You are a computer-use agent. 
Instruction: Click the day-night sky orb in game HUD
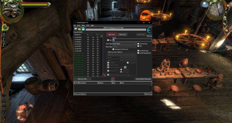[x=205, y=4]
